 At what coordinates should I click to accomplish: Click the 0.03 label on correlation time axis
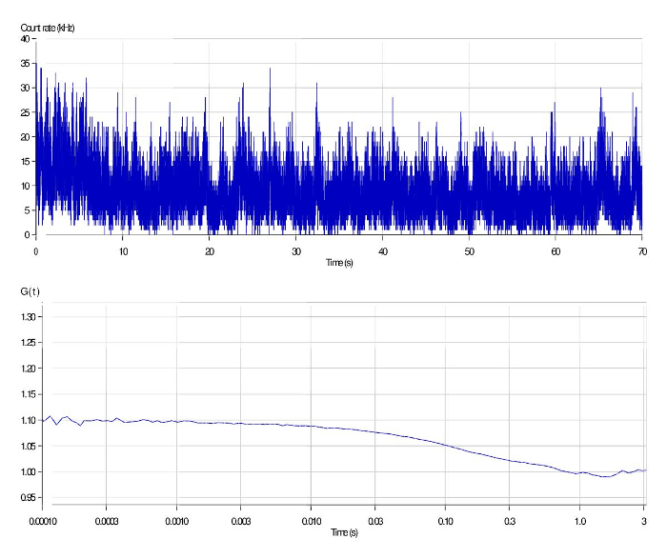[x=375, y=521]
